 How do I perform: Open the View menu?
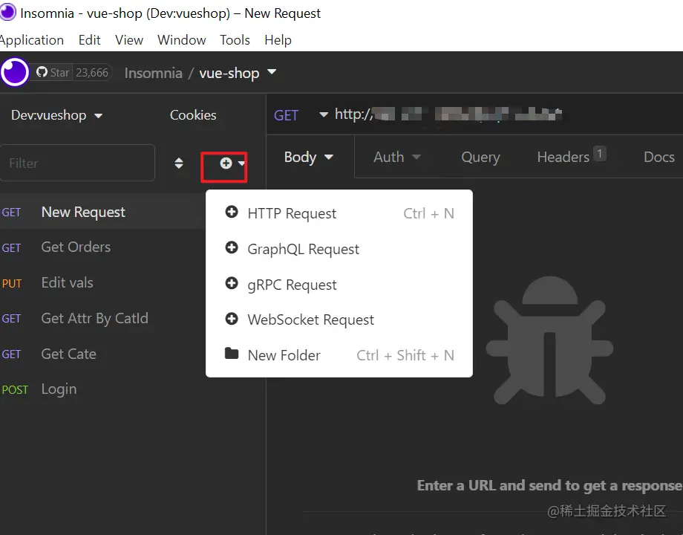[x=129, y=40]
